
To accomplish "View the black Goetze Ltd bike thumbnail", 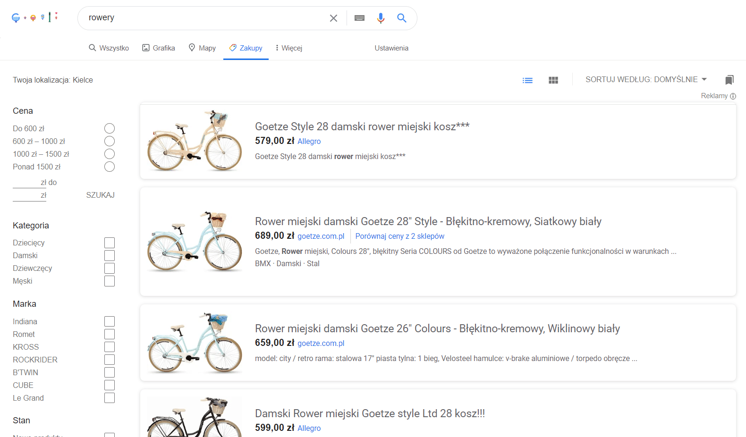I will [x=195, y=417].
